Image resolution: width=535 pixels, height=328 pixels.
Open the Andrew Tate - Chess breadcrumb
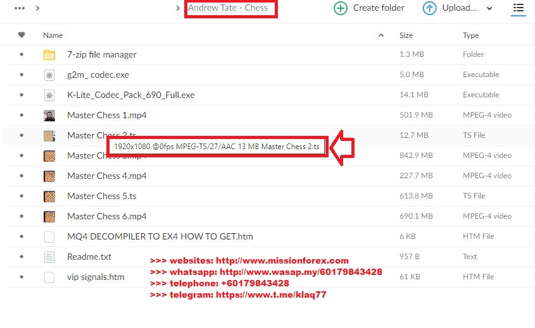point(228,8)
